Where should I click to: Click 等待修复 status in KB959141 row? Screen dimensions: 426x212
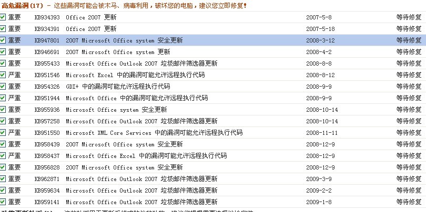pyautogui.click(x=409, y=202)
